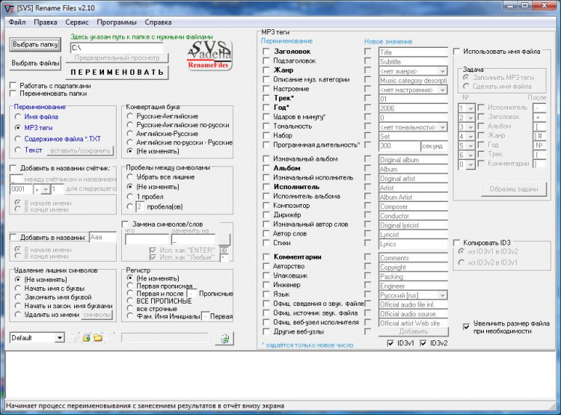Screen dimensions: 561x415
Task: Click the SVS app icon in title bar
Action: click(x=9, y=8)
